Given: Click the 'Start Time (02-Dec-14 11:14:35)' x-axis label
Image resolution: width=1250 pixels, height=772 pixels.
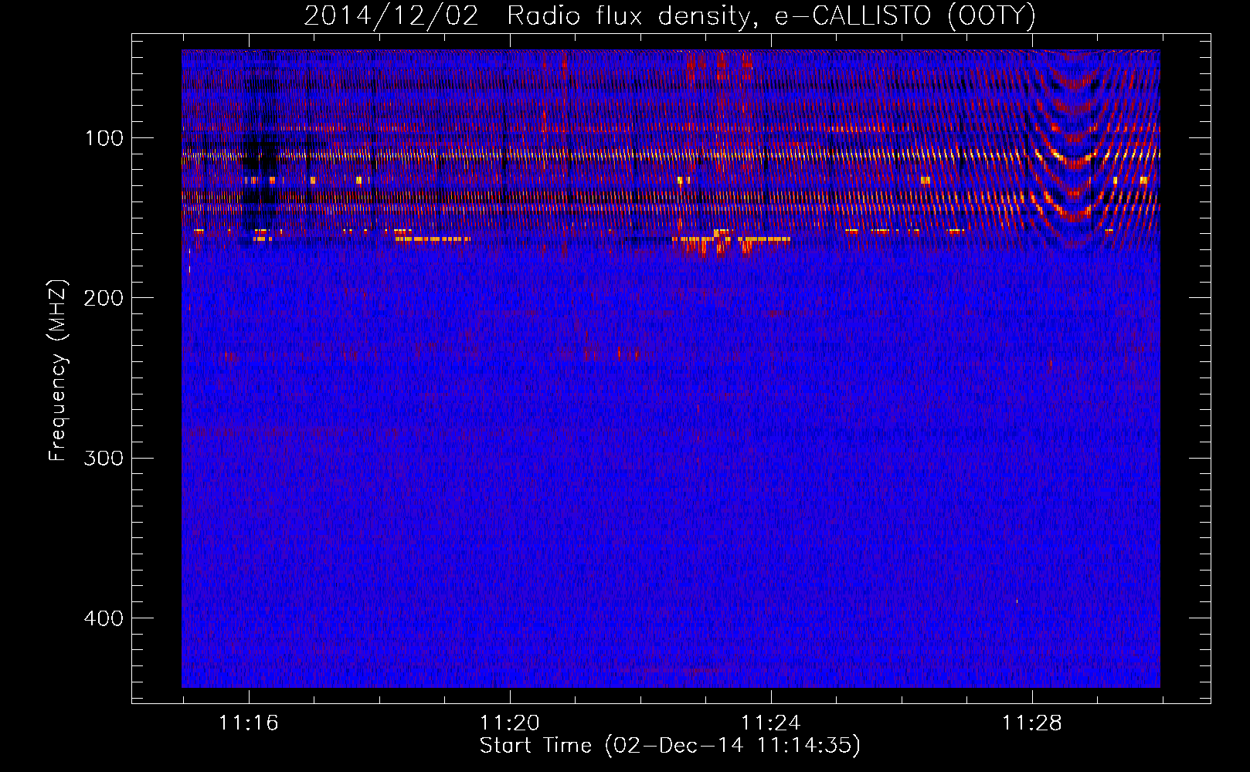Looking at the screenshot, I should [670, 746].
